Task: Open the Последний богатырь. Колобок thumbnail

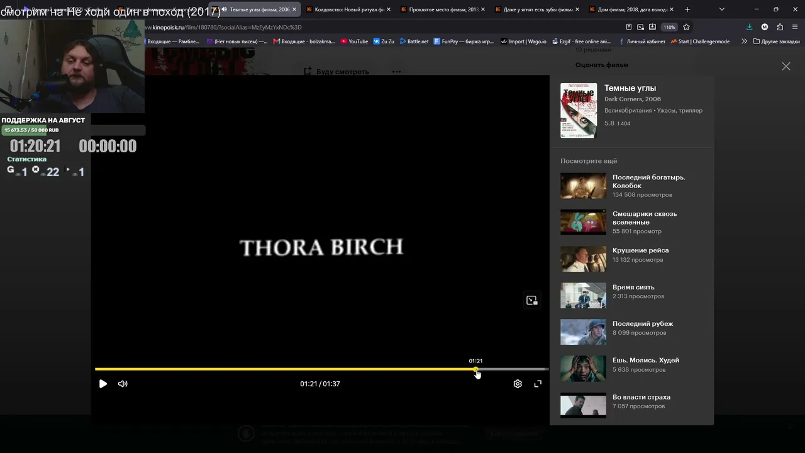Action: click(x=584, y=186)
